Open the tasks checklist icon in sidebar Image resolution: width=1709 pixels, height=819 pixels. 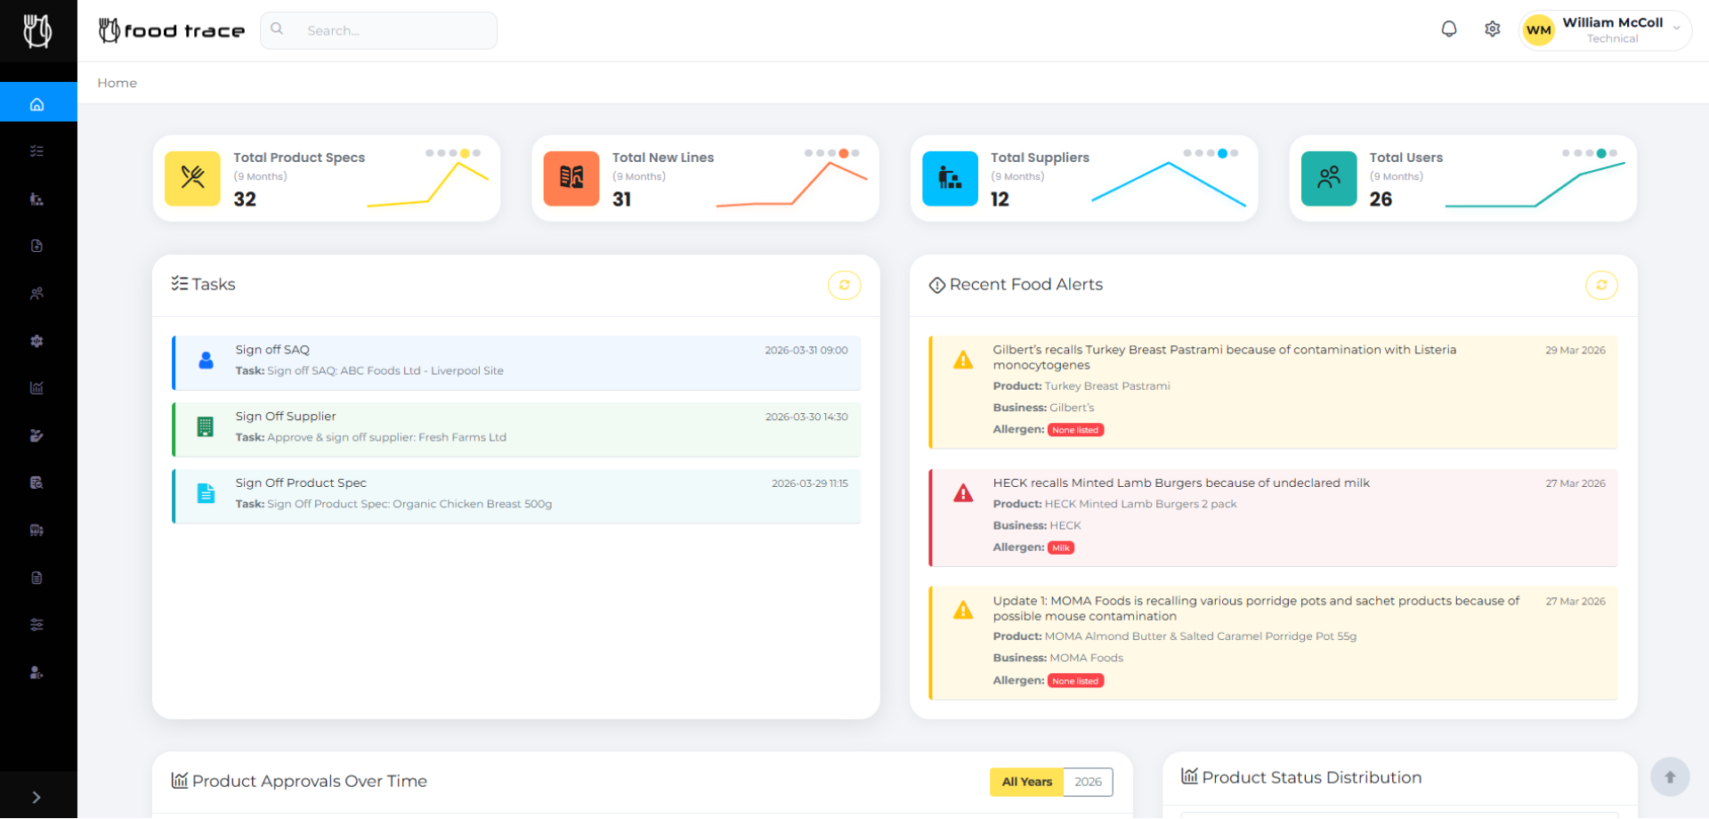click(x=36, y=151)
